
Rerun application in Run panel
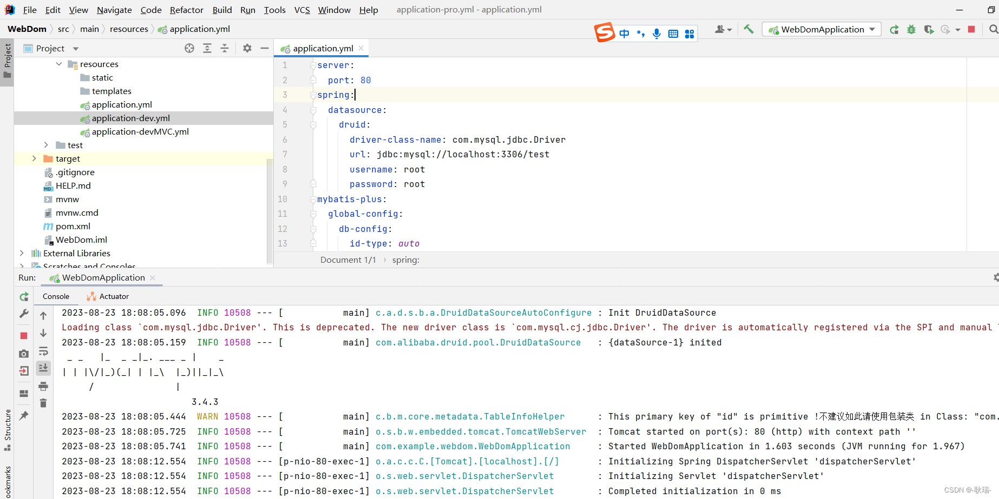pos(24,297)
